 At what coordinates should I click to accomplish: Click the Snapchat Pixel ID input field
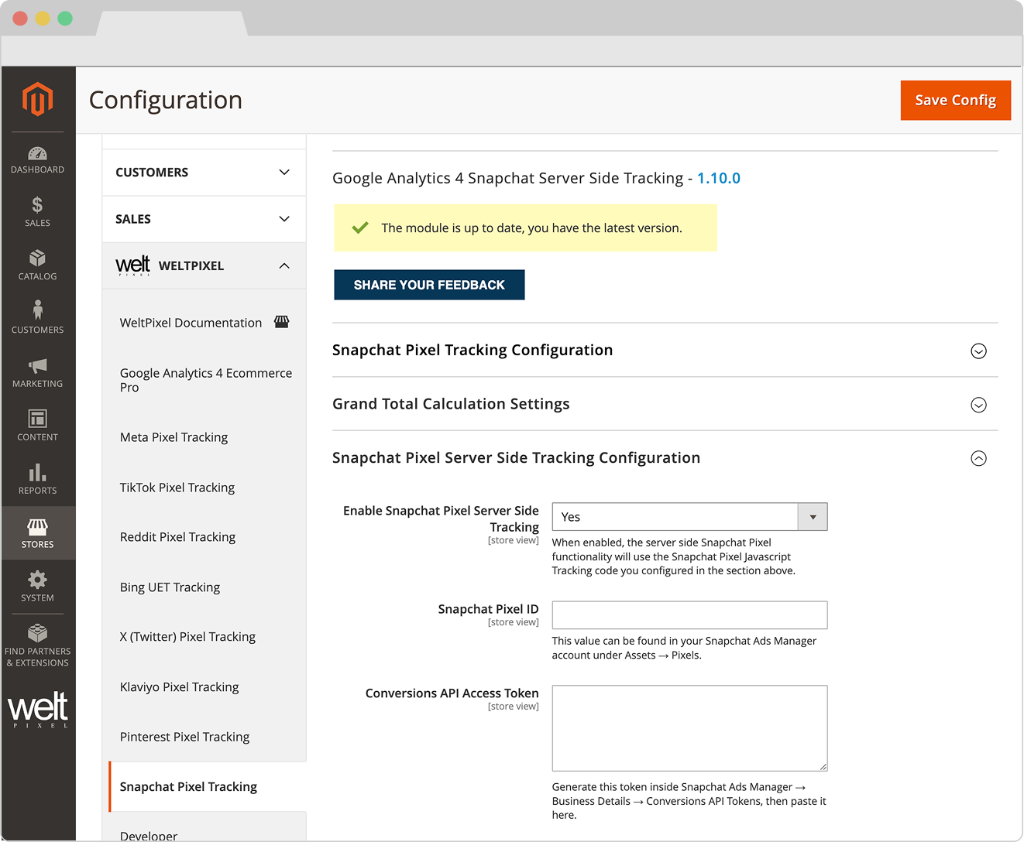click(x=689, y=615)
